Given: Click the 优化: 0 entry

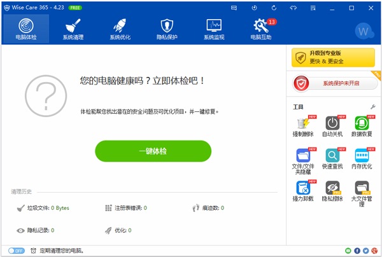Looking at the screenshot, I should tap(118, 230).
